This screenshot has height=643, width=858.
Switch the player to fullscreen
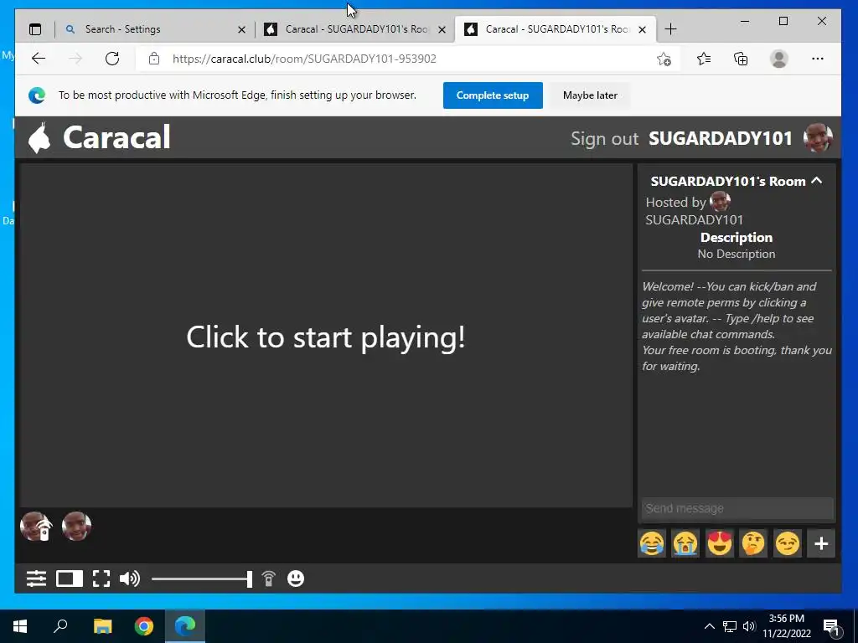101,579
